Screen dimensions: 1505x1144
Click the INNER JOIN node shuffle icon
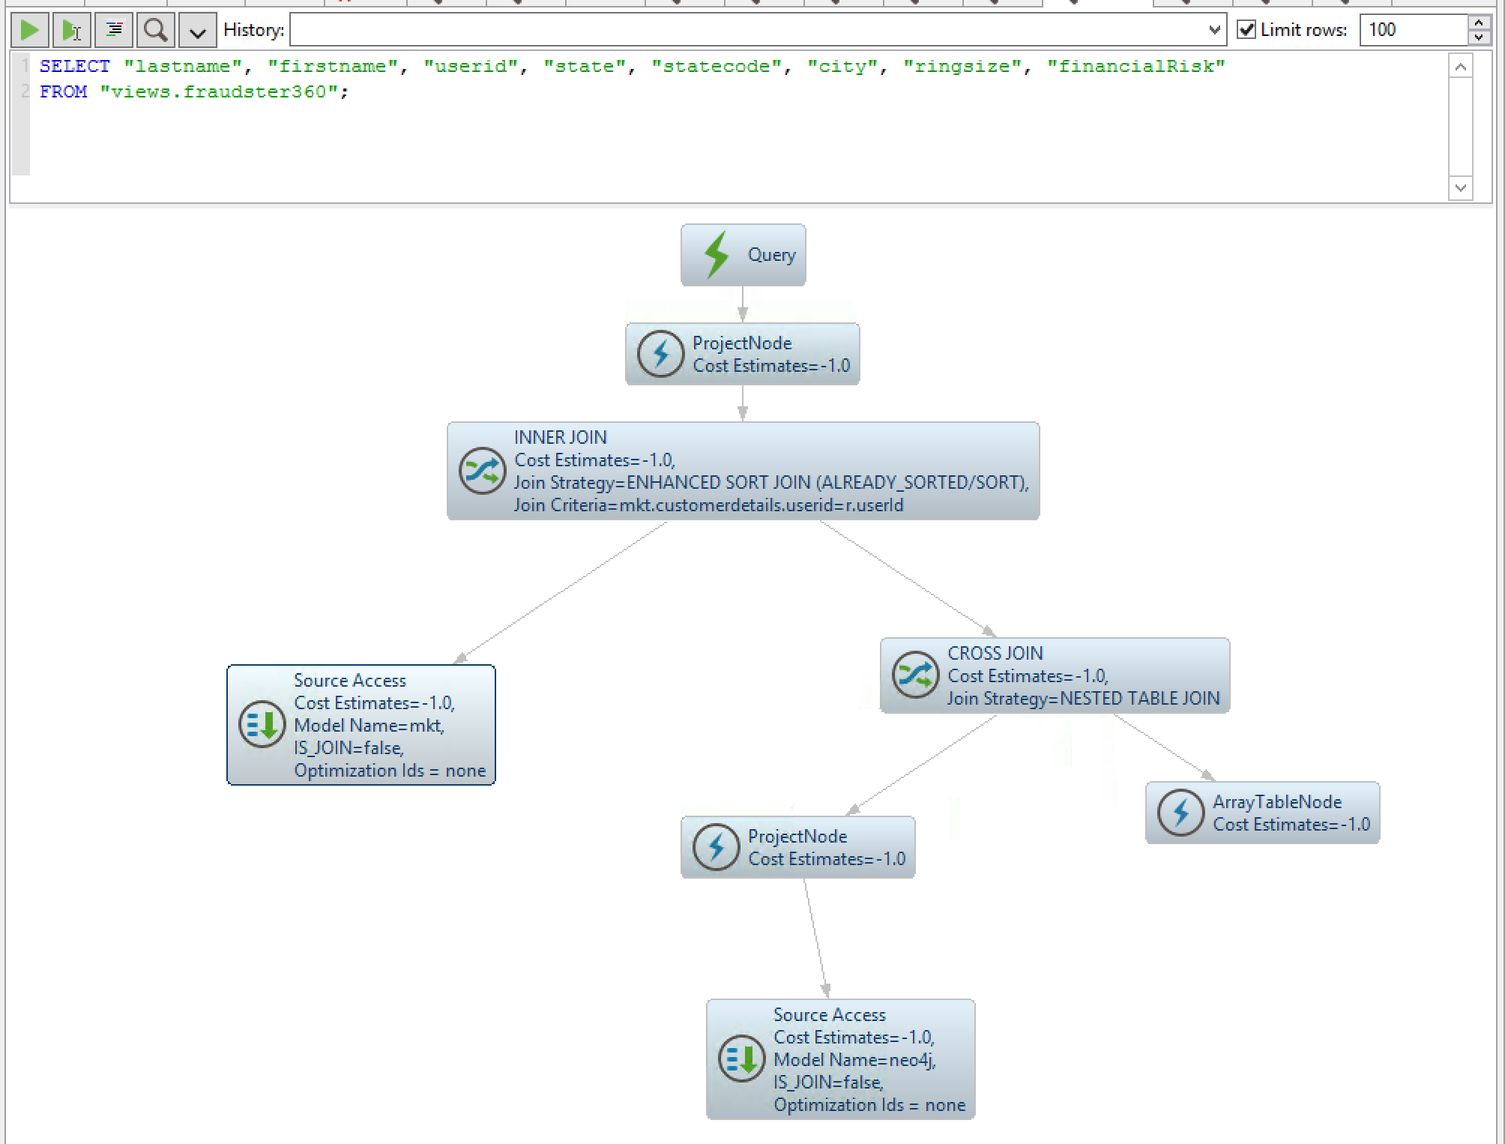pos(482,471)
